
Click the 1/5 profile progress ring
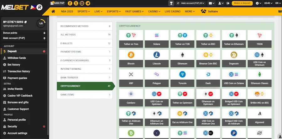pos(41,23)
